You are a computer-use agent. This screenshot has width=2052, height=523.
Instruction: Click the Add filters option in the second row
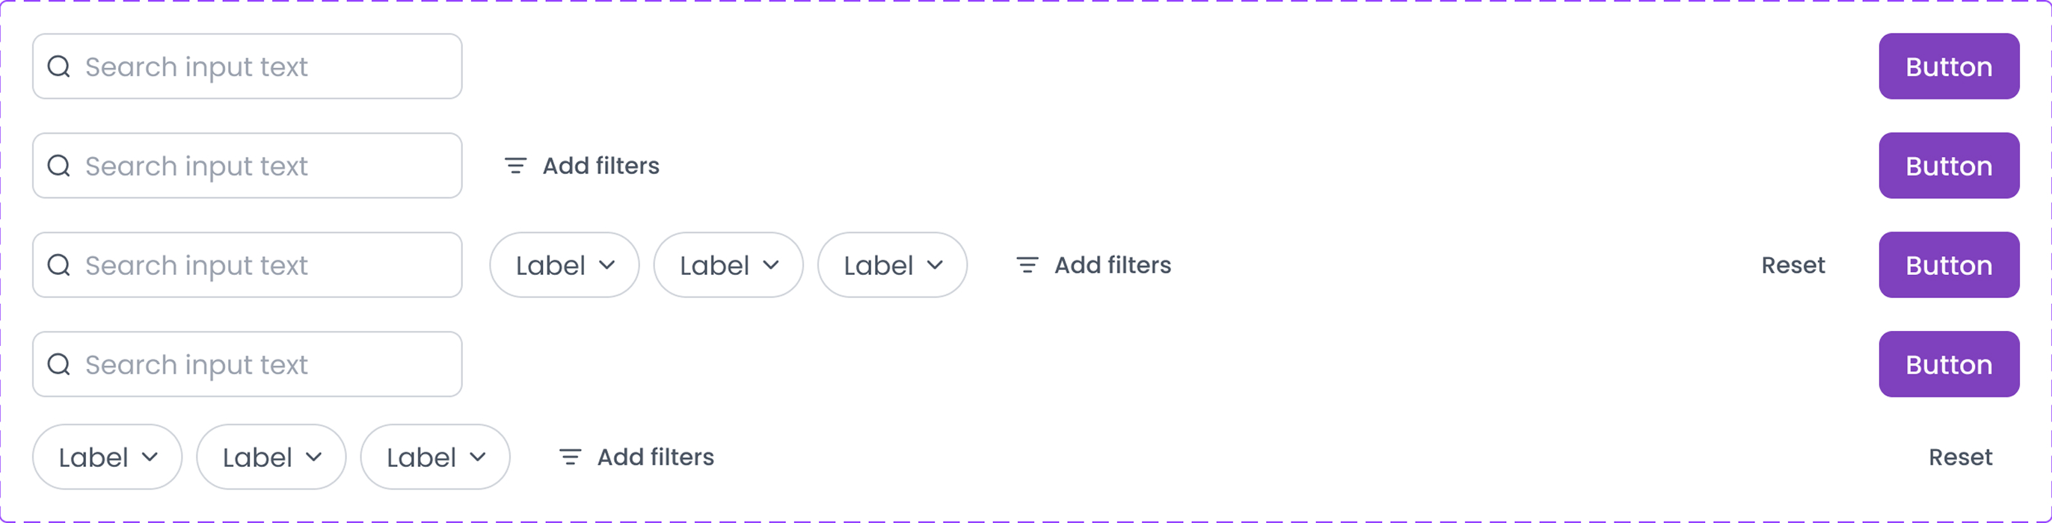tap(601, 166)
